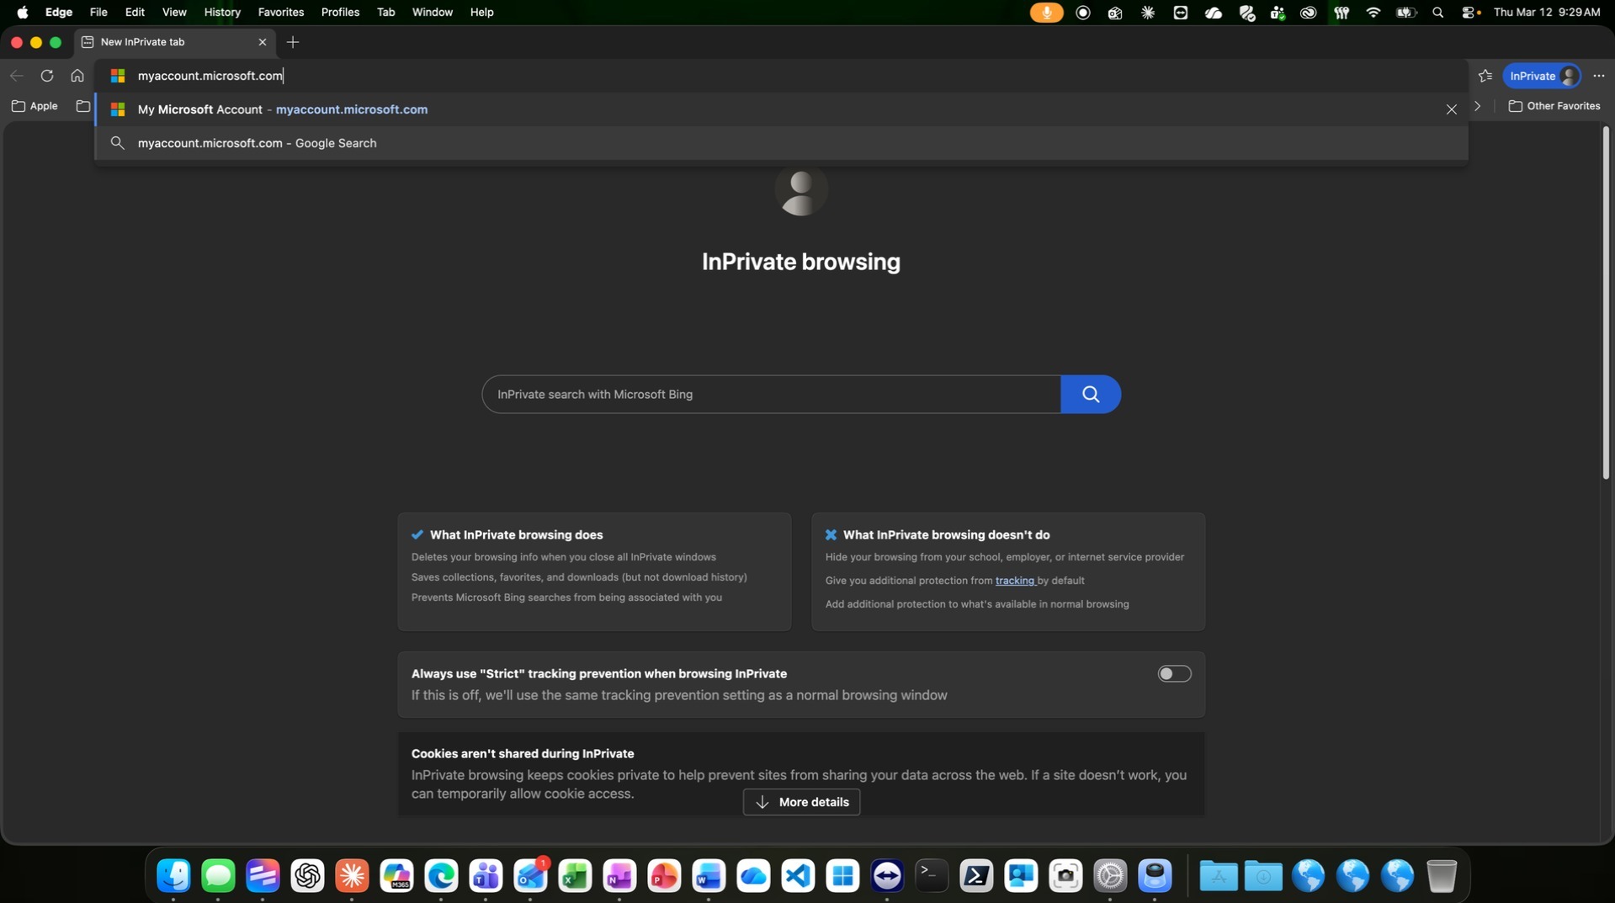Open the Favorites menu
The image size is (1615, 903).
(281, 13)
